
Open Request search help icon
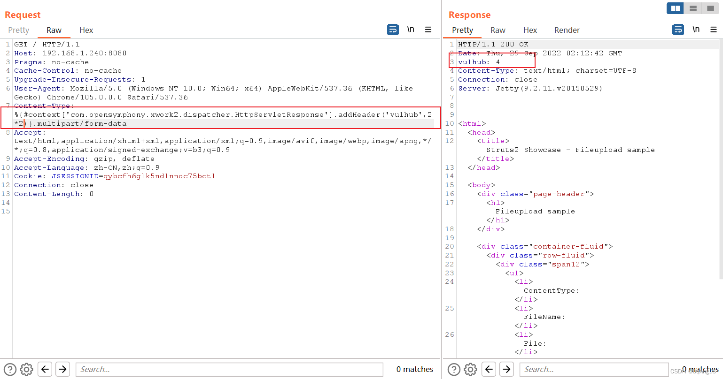pos(10,370)
